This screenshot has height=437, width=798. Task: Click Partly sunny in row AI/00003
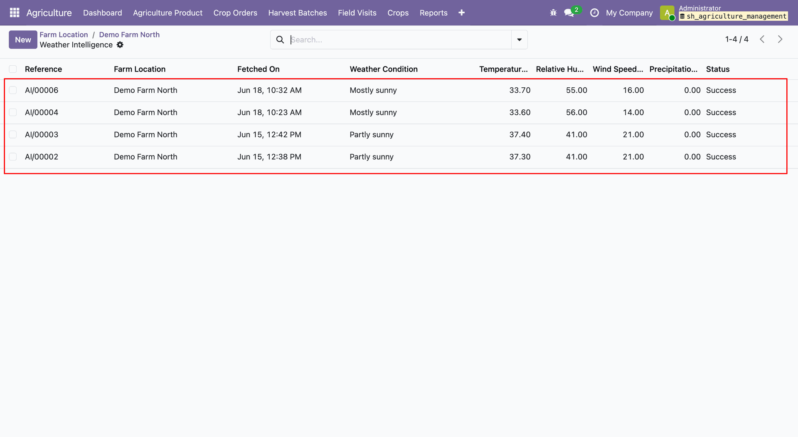371,135
